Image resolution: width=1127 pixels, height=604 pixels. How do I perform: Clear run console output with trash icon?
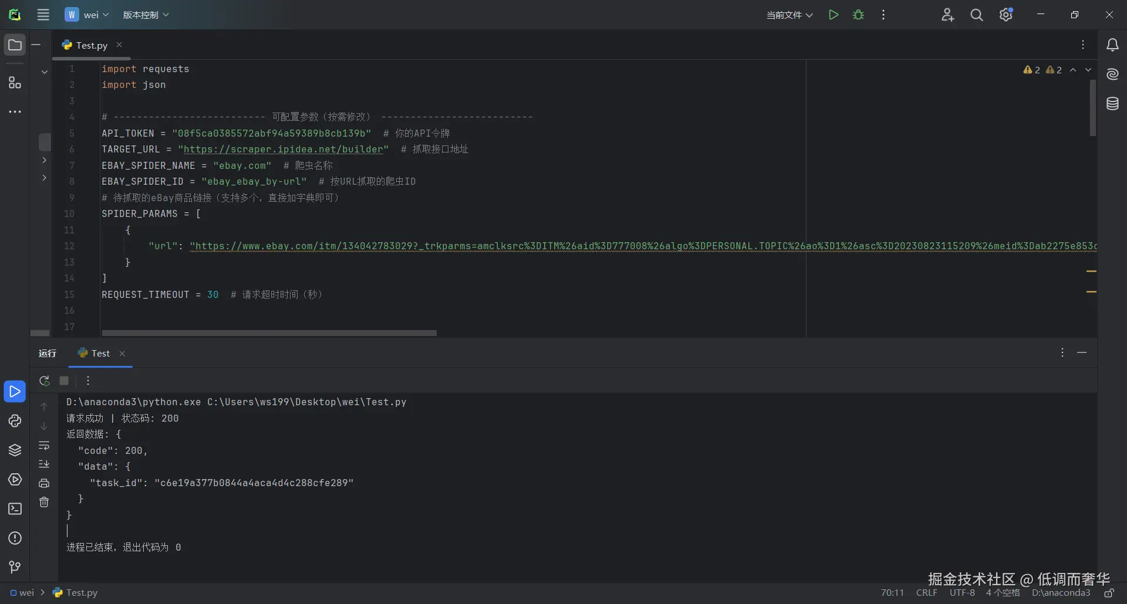point(44,502)
